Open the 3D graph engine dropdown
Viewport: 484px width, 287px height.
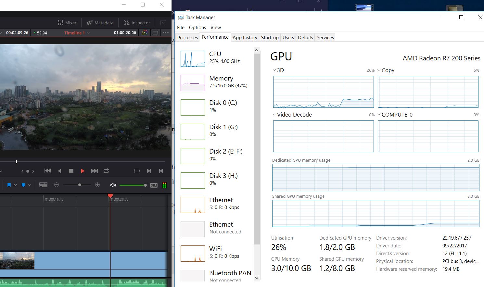coord(274,70)
